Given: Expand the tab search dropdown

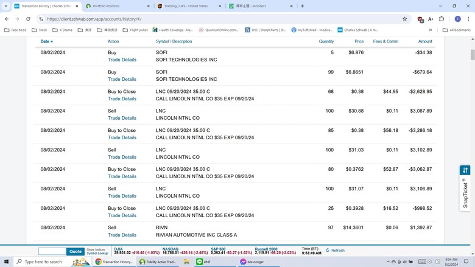Looking at the screenshot, I should tap(5, 5).
